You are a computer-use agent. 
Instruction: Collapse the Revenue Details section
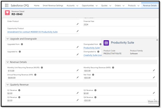click(x=8, y=62)
